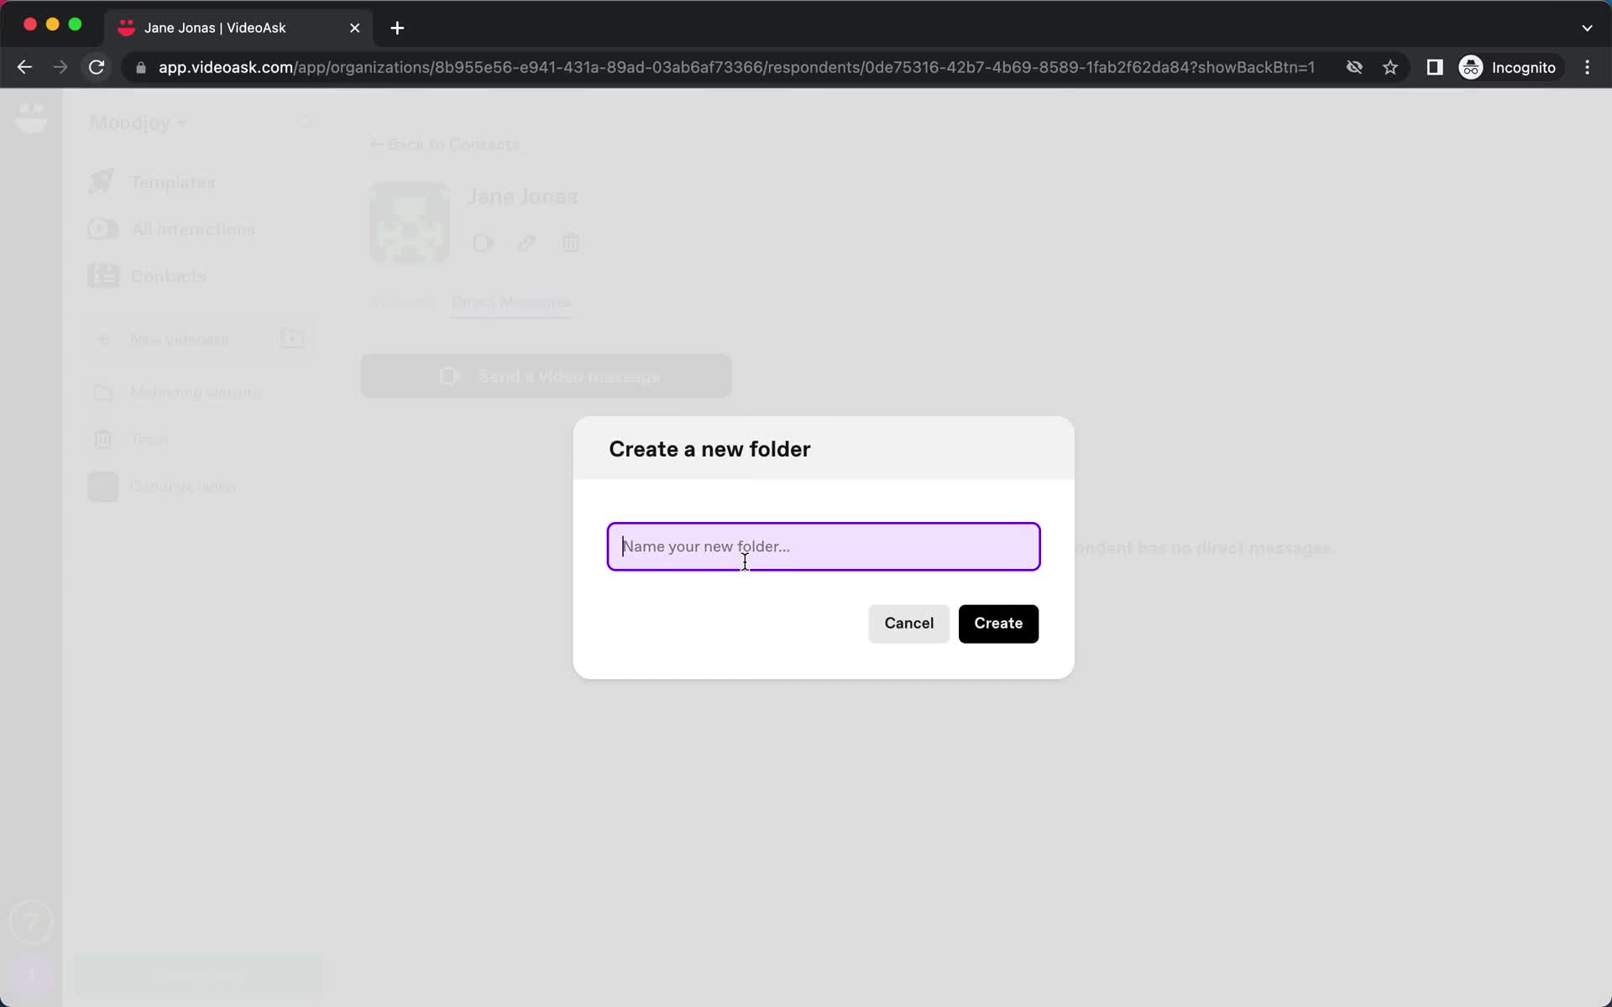Viewport: 1612px width, 1007px height.
Task: Click Back to Contacts navigation link
Action: click(x=447, y=143)
